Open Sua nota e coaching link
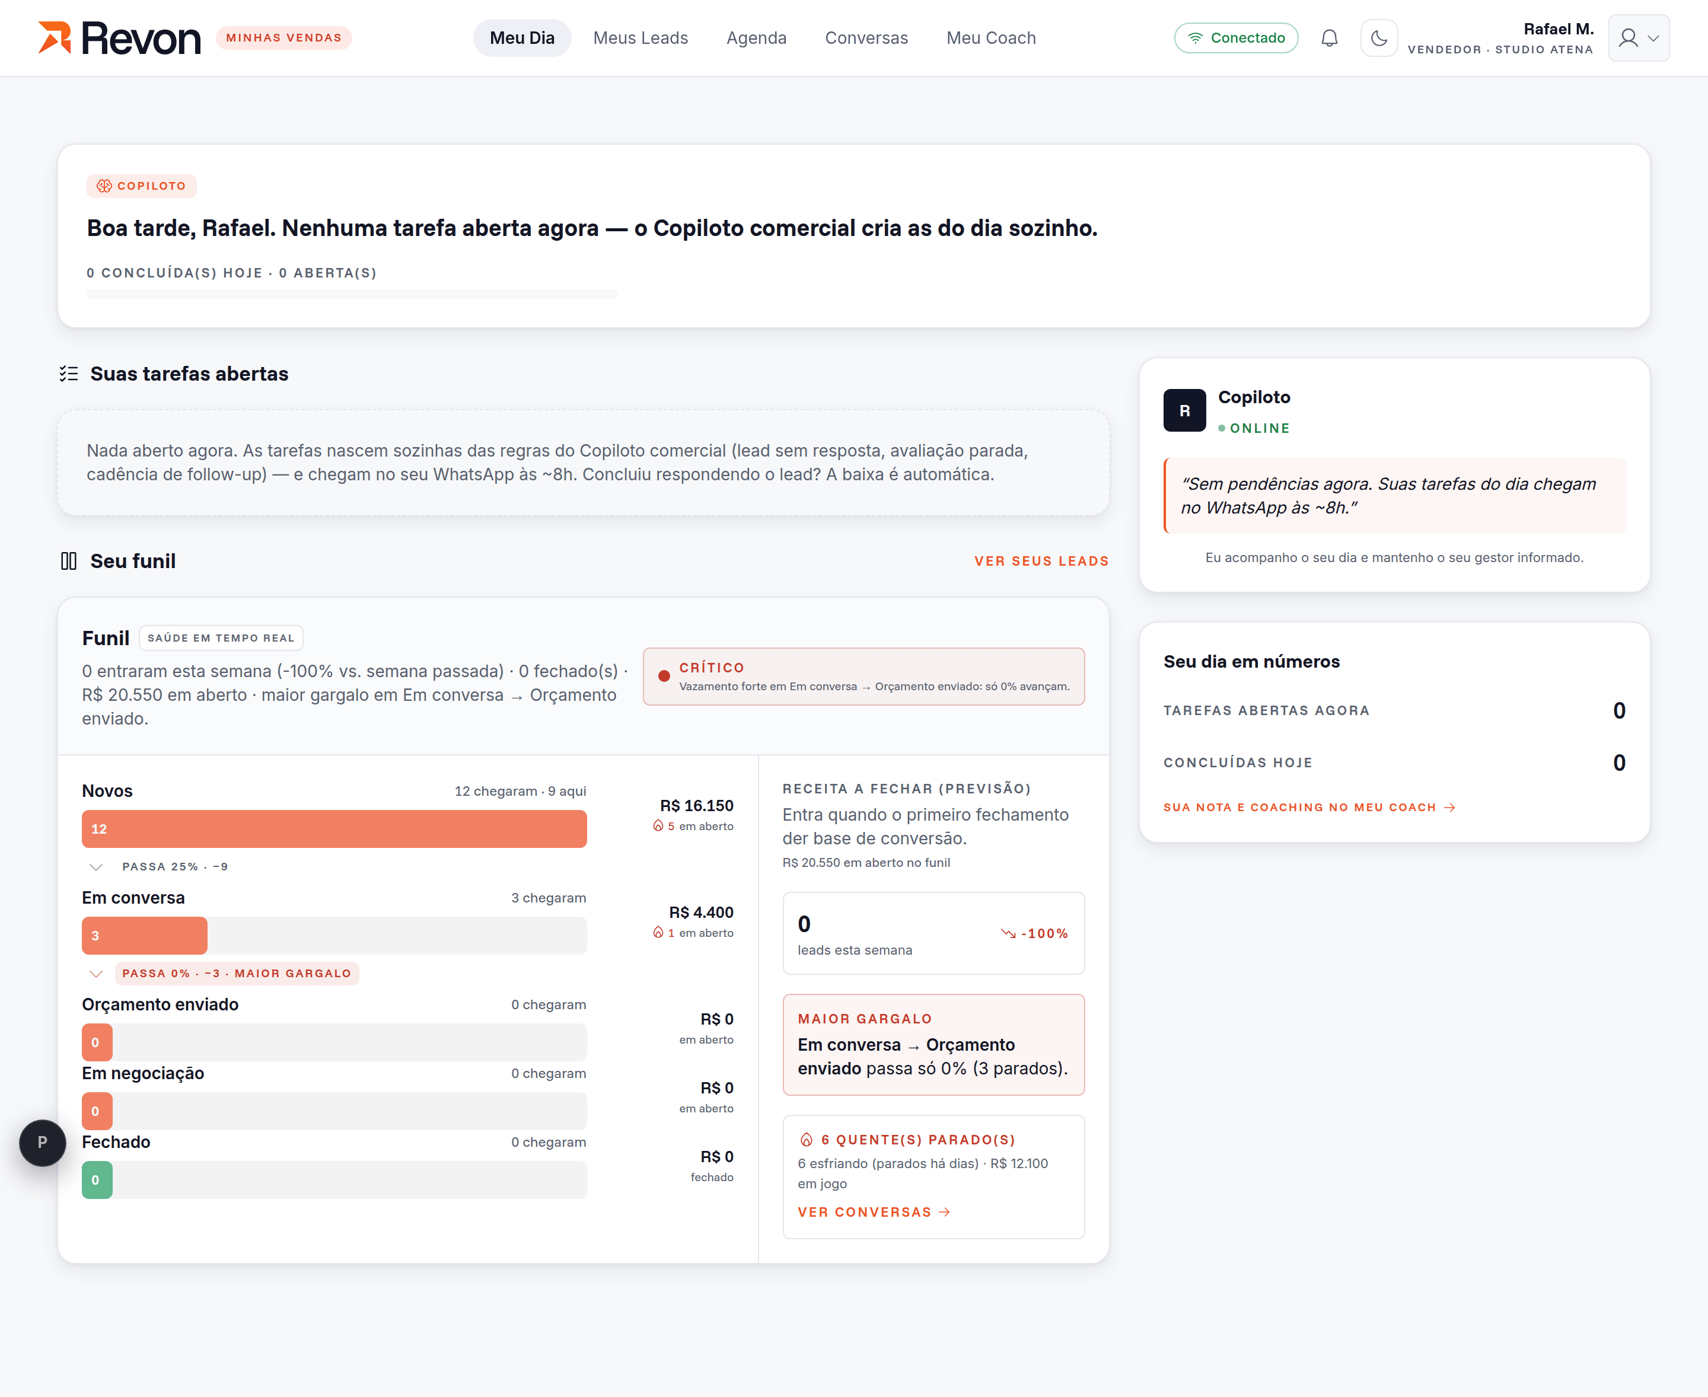The width and height of the screenshot is (1708, 1397). click(x=1309, y=807)
